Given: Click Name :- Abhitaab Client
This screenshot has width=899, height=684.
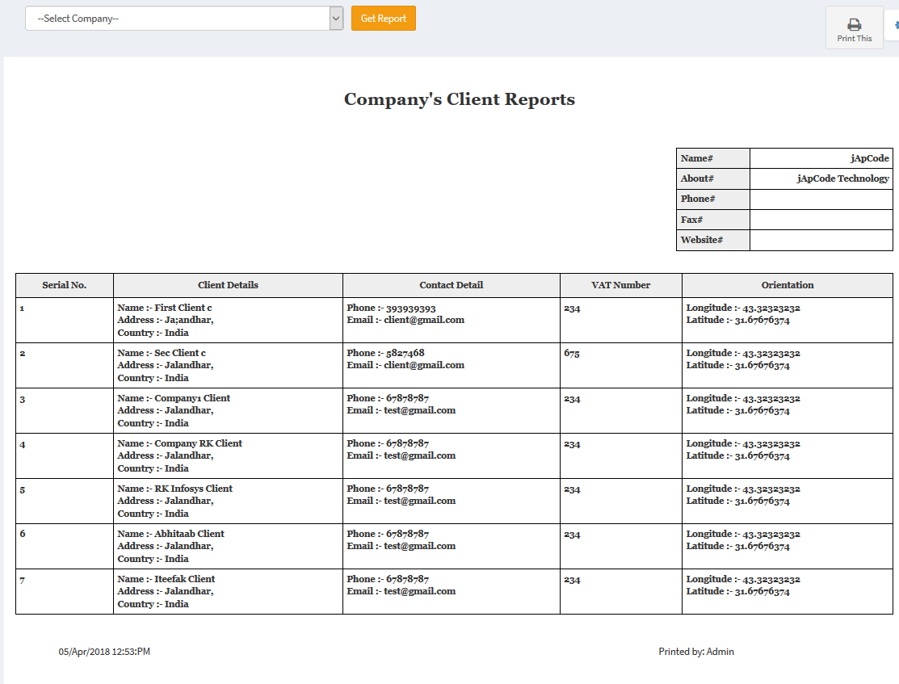Looking at the screenshot, I should [x=171, y=534].
